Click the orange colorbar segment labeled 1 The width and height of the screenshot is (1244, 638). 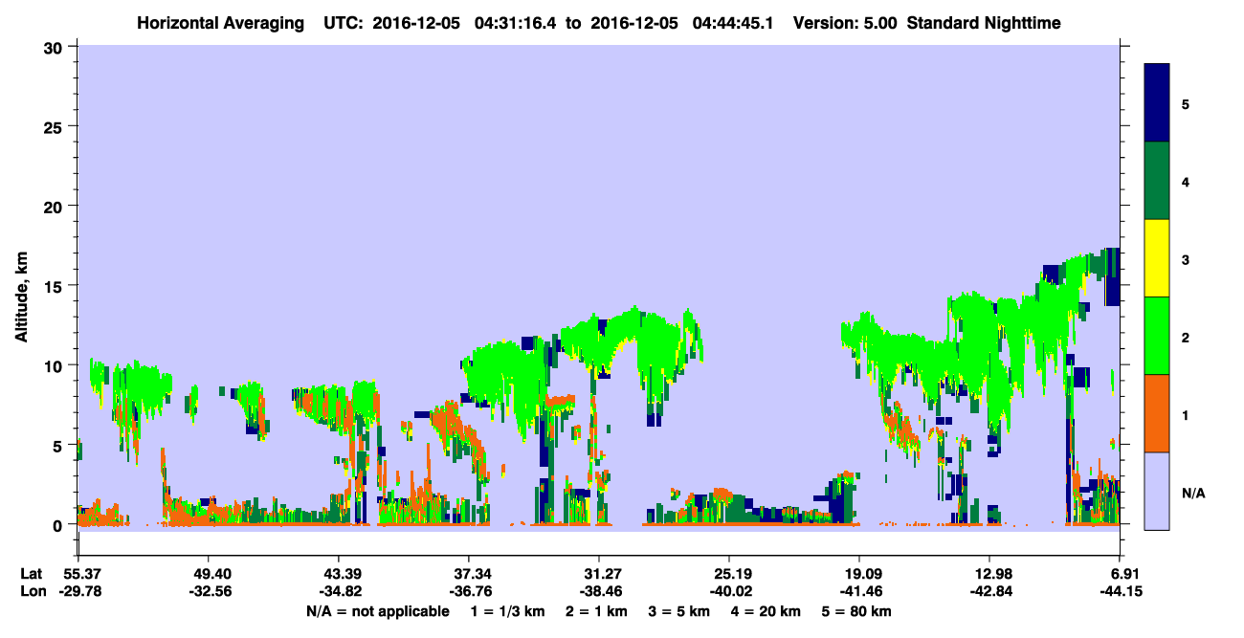[1157, 413]
